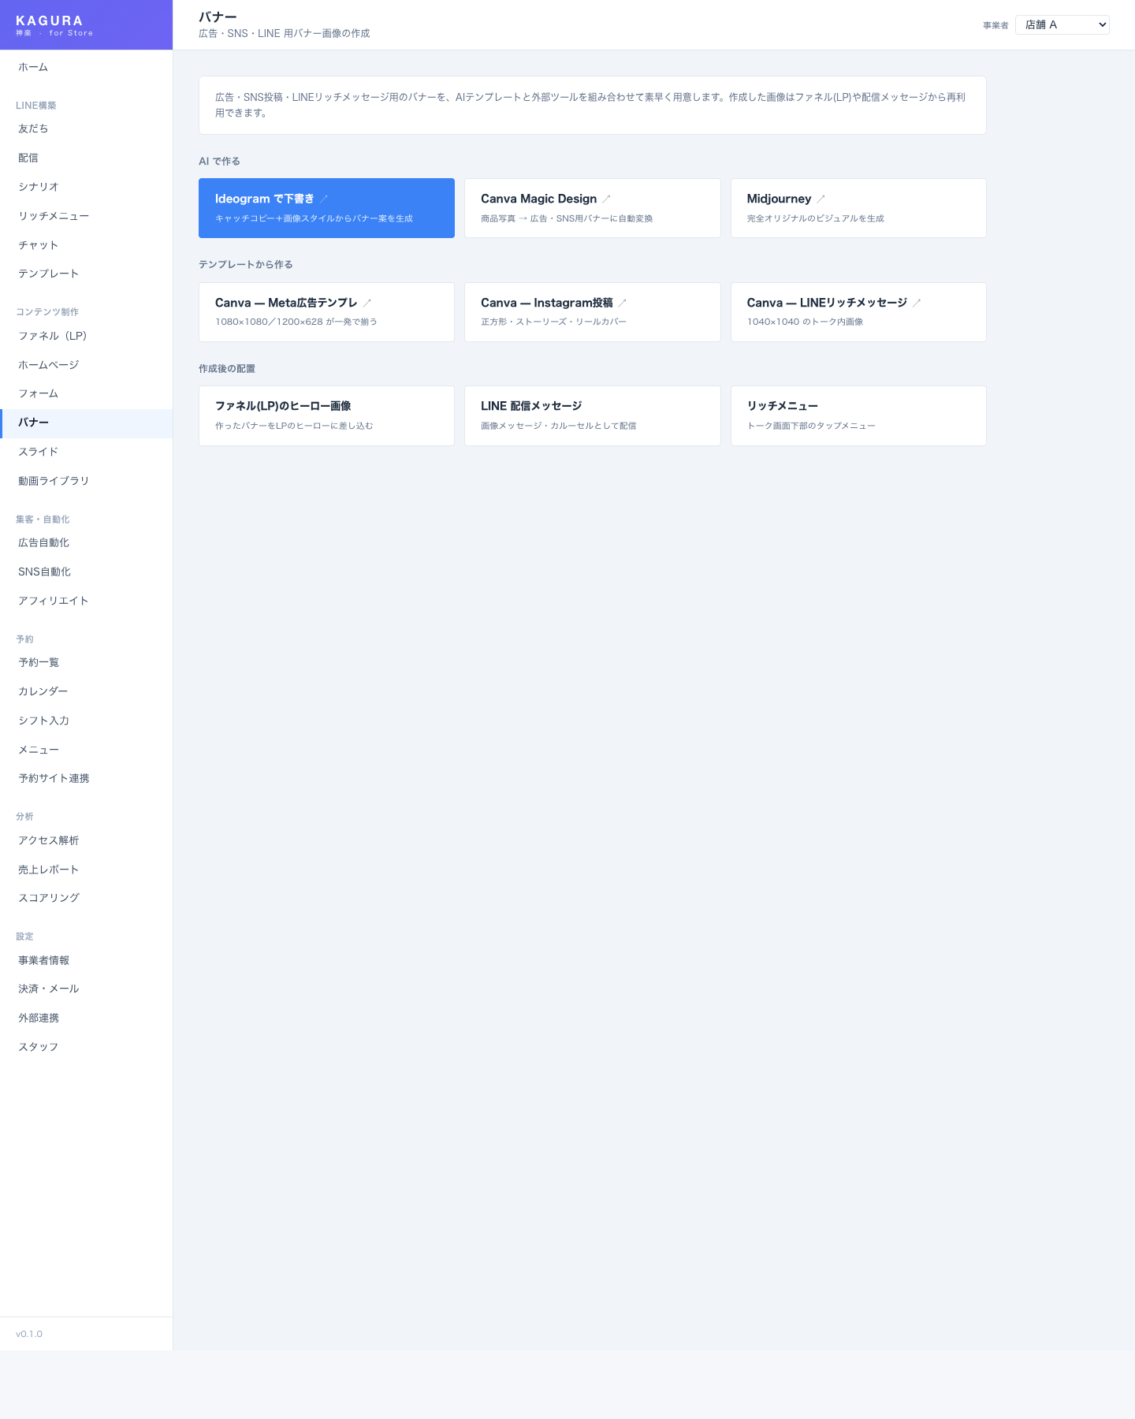Click arrow icon beside Canva — LINEリッチメッセージ
The image size is (1135, 1419).
(x=917, y=303)
